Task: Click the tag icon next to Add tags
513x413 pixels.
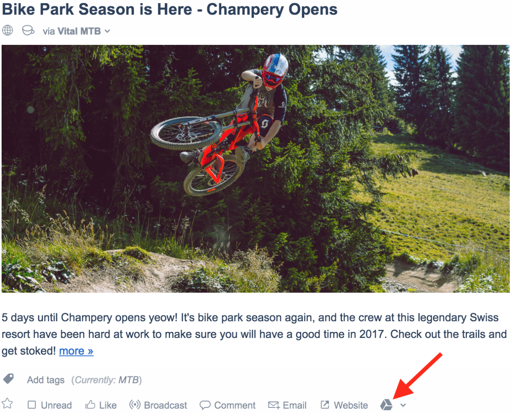Action: pyautogui.click(x=8, y=379)
